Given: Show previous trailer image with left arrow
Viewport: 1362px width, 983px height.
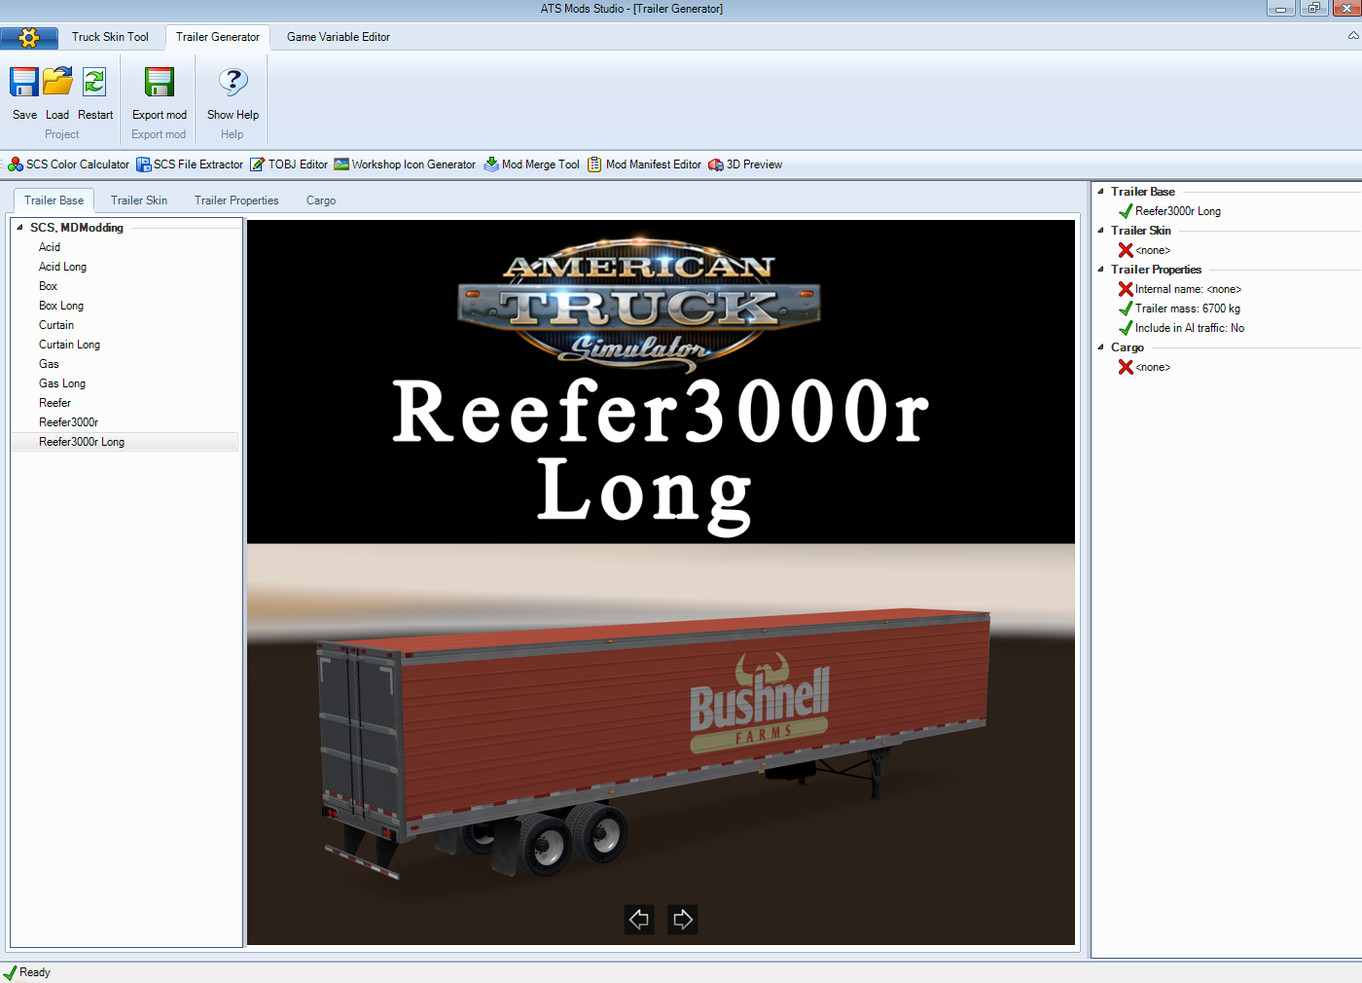Looking at the screenshot, I should coord(639,919).
